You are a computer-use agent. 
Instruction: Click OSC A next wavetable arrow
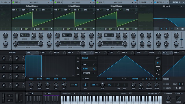52,6
